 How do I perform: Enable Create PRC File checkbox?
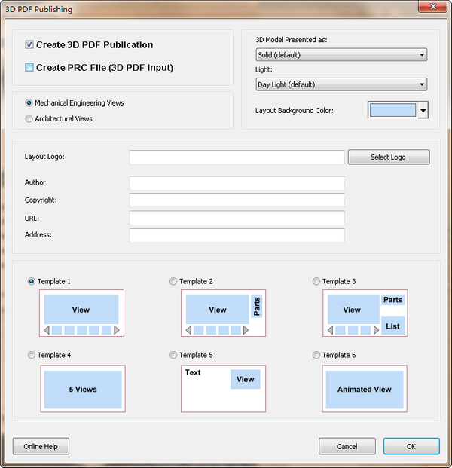tap(29, 68)
